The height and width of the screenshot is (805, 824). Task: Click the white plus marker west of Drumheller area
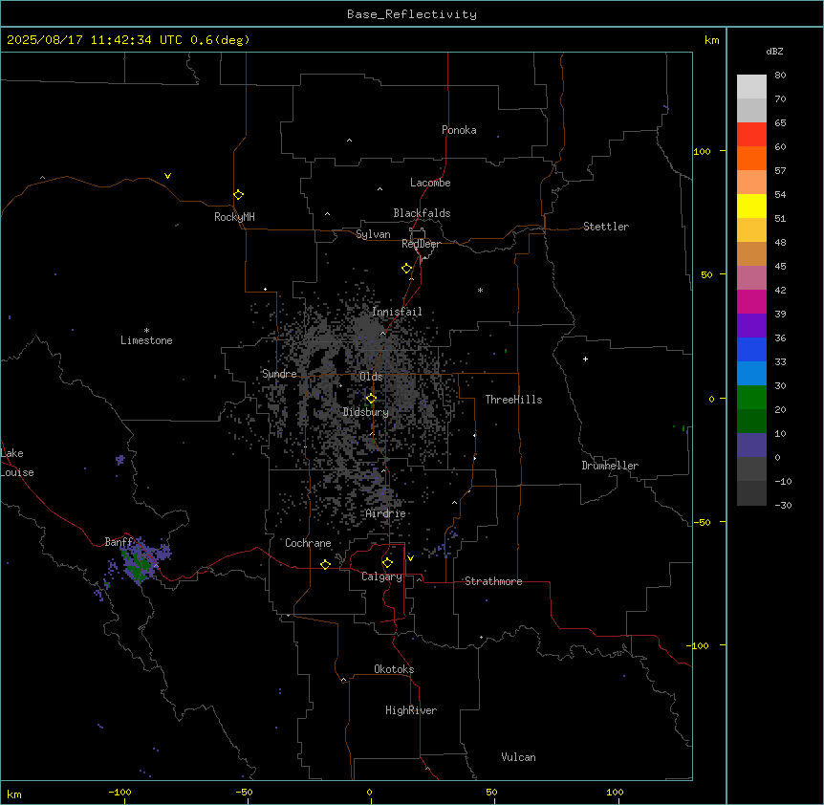(585, 359)
